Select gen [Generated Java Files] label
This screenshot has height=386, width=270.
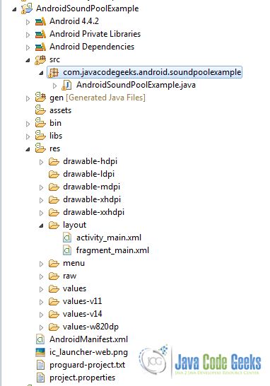point(98,98)
